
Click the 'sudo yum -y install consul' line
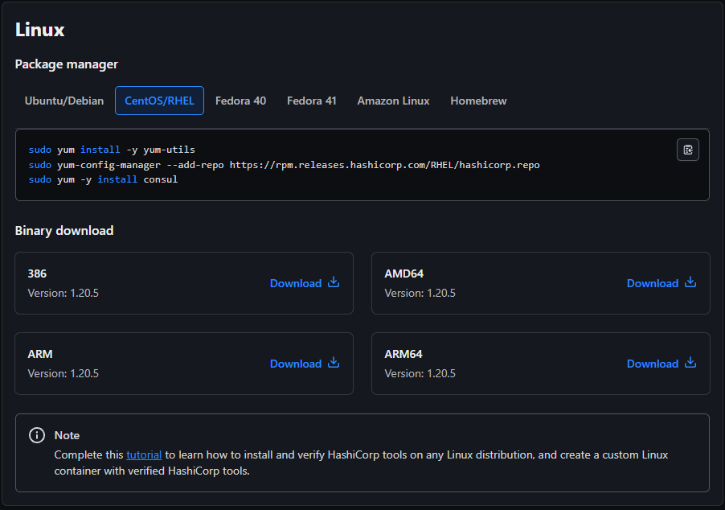(103, 179)
